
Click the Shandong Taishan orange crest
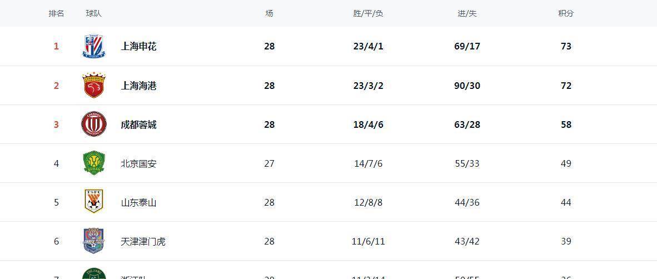point(94,202)
